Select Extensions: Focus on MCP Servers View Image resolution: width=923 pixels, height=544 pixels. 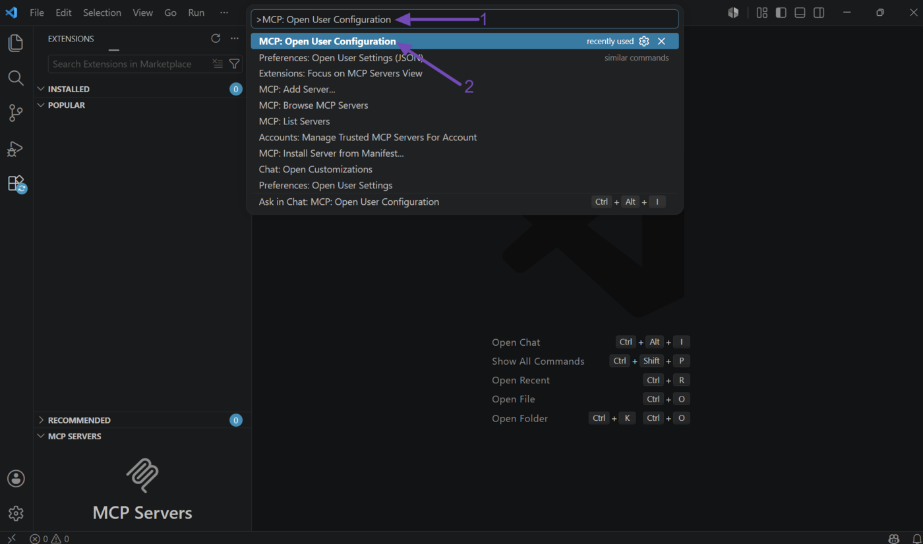[465, 73]
